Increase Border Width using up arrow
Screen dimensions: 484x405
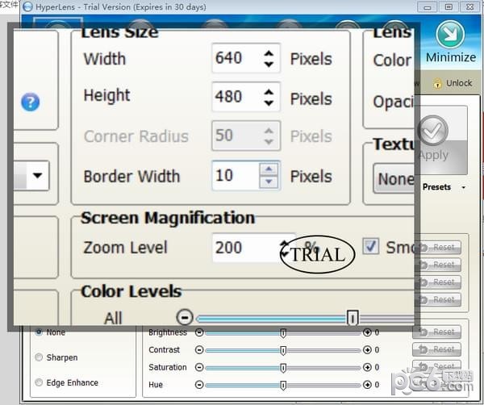pos(269,169)
